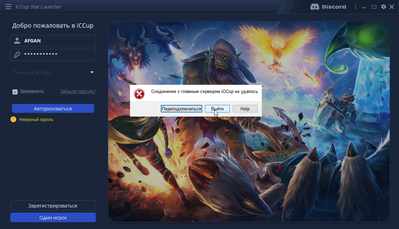Click the iCCup Star Launcher title text
Viewport: 399px width, 229px height.
38,7
